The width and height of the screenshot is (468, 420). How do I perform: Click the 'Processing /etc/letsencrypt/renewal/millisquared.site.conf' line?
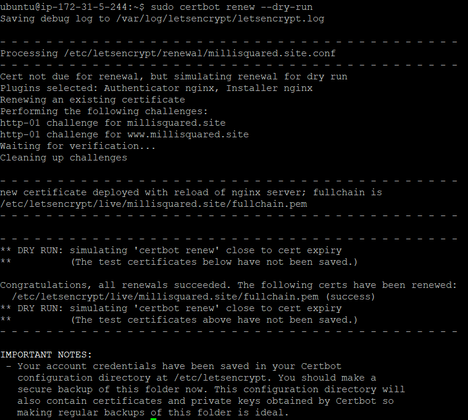pyautogui.click(x=168, y=53)
